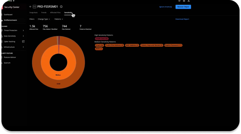The height and width of the screenshot is (134, 241).
Task: Expand the Data Sensitivity chevron
Action: click(23, 36)
